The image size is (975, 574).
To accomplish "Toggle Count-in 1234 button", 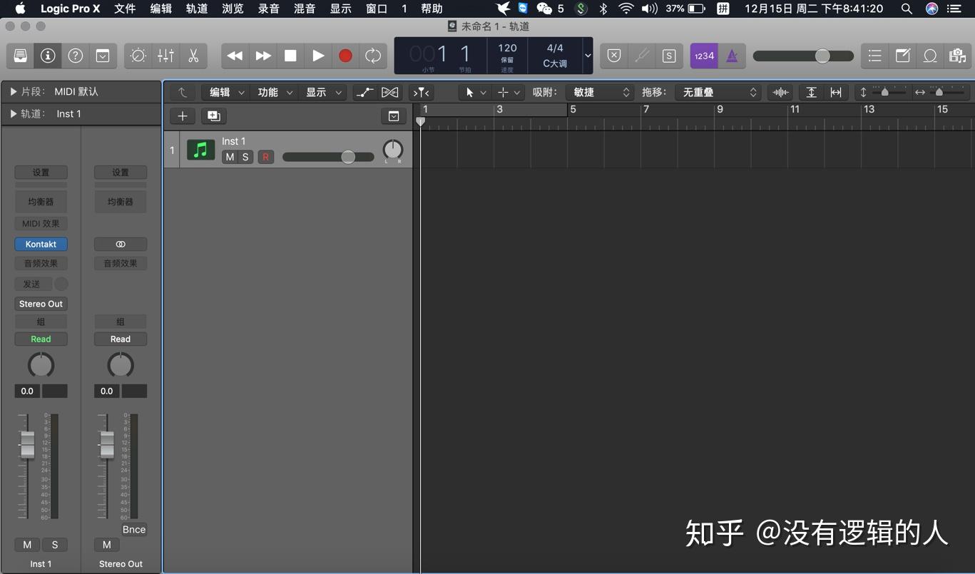I will pyautogui.click(x=704, y=56).
